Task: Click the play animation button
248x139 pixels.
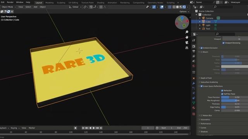Action: tap(94, 128)
